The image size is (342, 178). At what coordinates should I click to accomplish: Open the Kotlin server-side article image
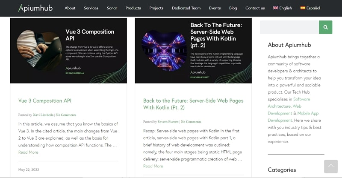(x=193, y=50)
